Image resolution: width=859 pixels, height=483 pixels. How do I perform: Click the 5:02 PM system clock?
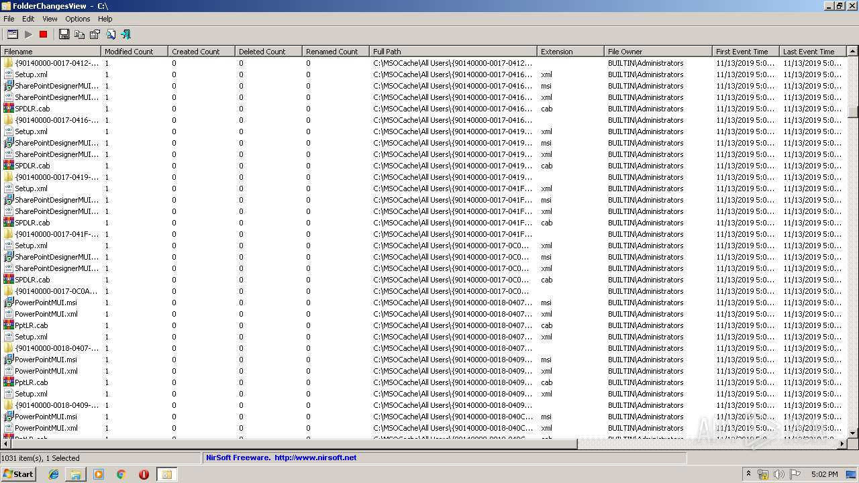[x=825, y=474]
